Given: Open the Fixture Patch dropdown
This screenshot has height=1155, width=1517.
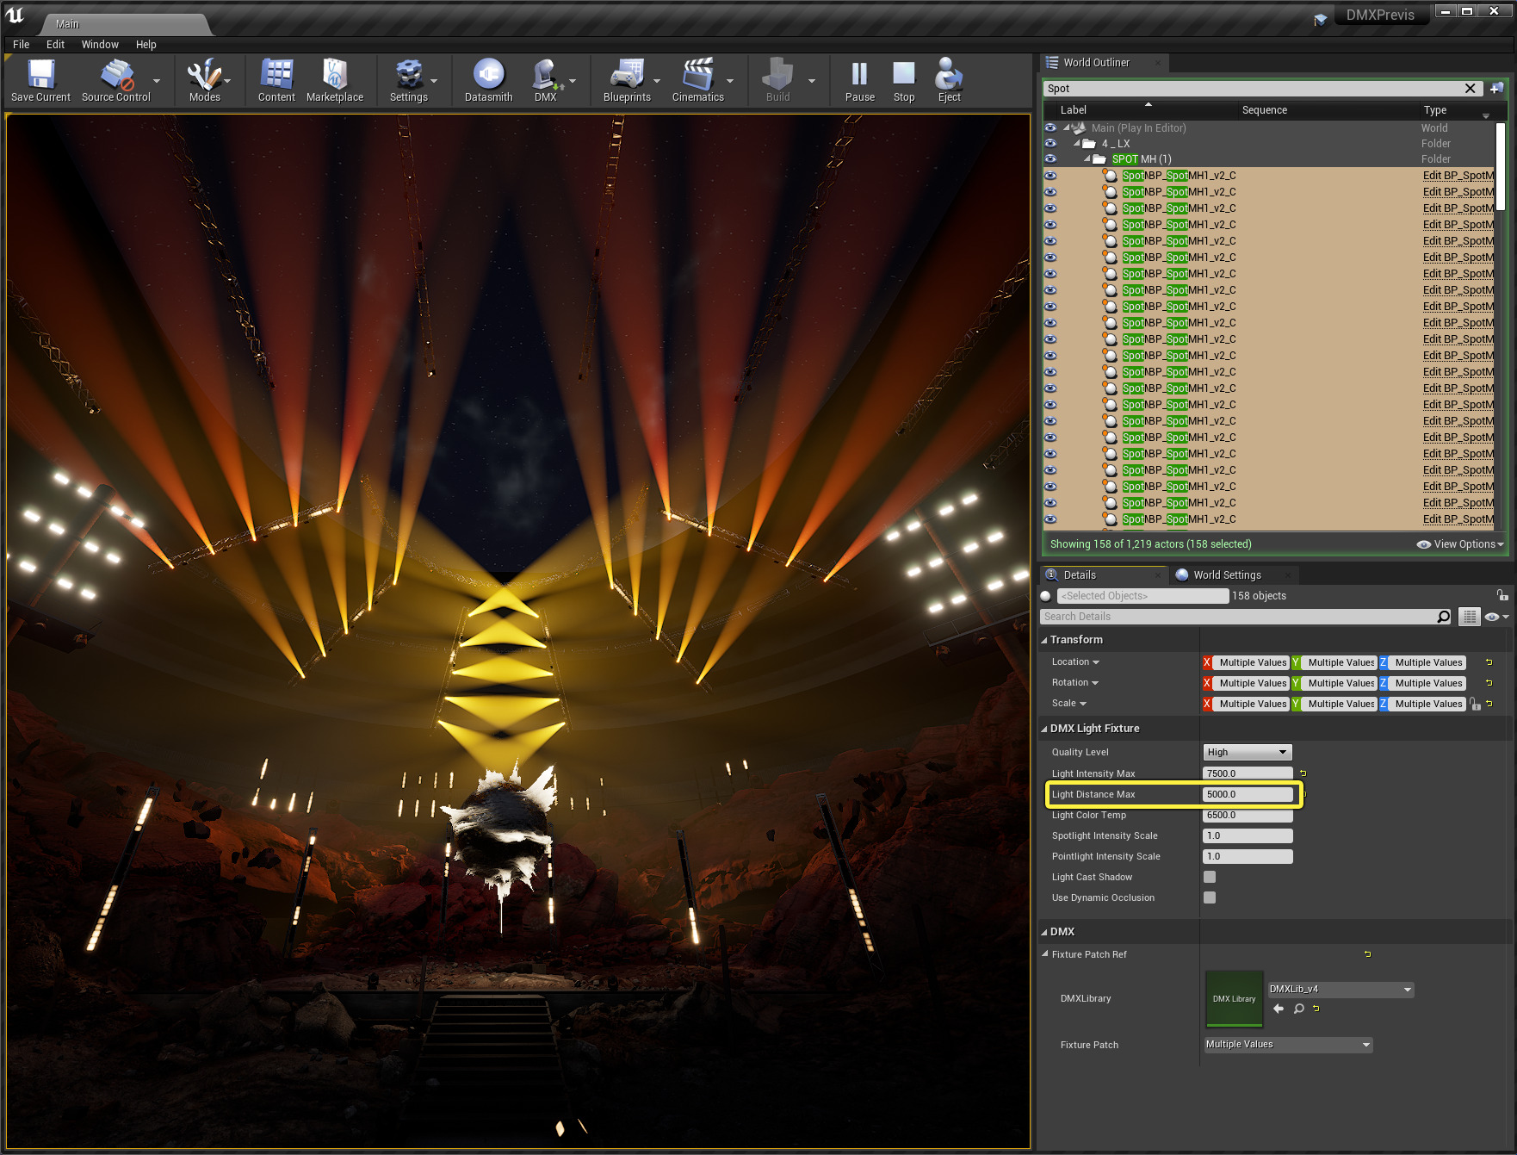Looking at the screenshot, I should (x=1287, y=1045).
